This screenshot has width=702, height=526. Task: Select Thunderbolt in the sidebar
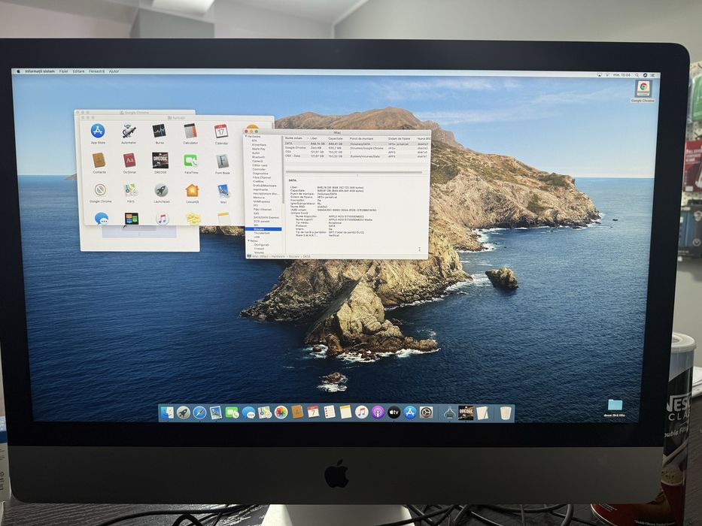[262, 233]
